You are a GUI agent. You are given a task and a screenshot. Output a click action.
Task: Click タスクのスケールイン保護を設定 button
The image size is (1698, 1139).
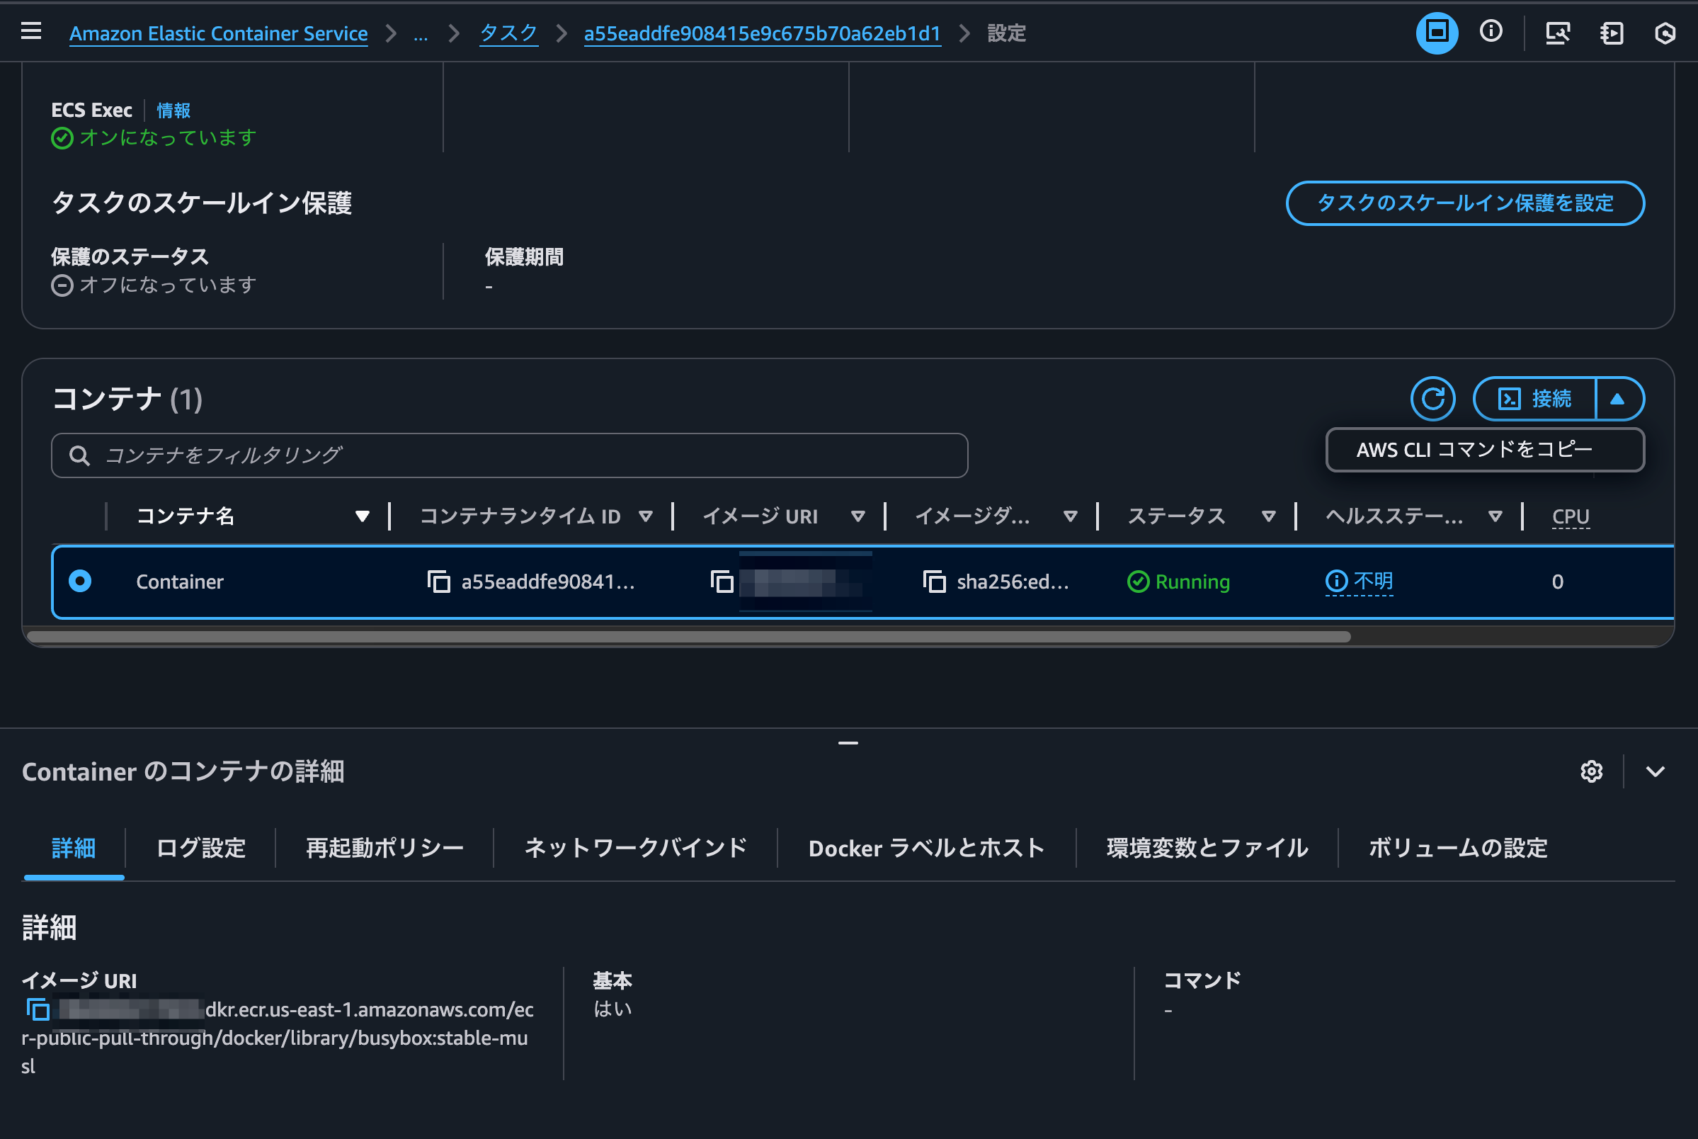[x=1465, y=203]
